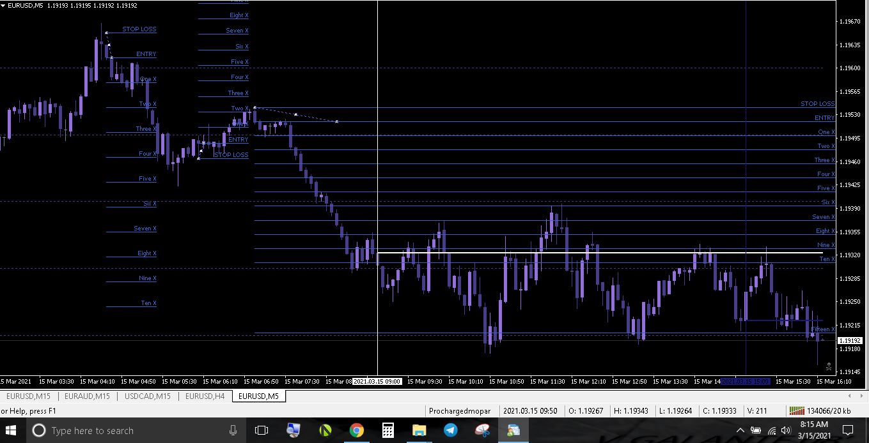Open the Windows Start menu
Image resolution: width=869 pixels, height=443 pixels.
11,430
